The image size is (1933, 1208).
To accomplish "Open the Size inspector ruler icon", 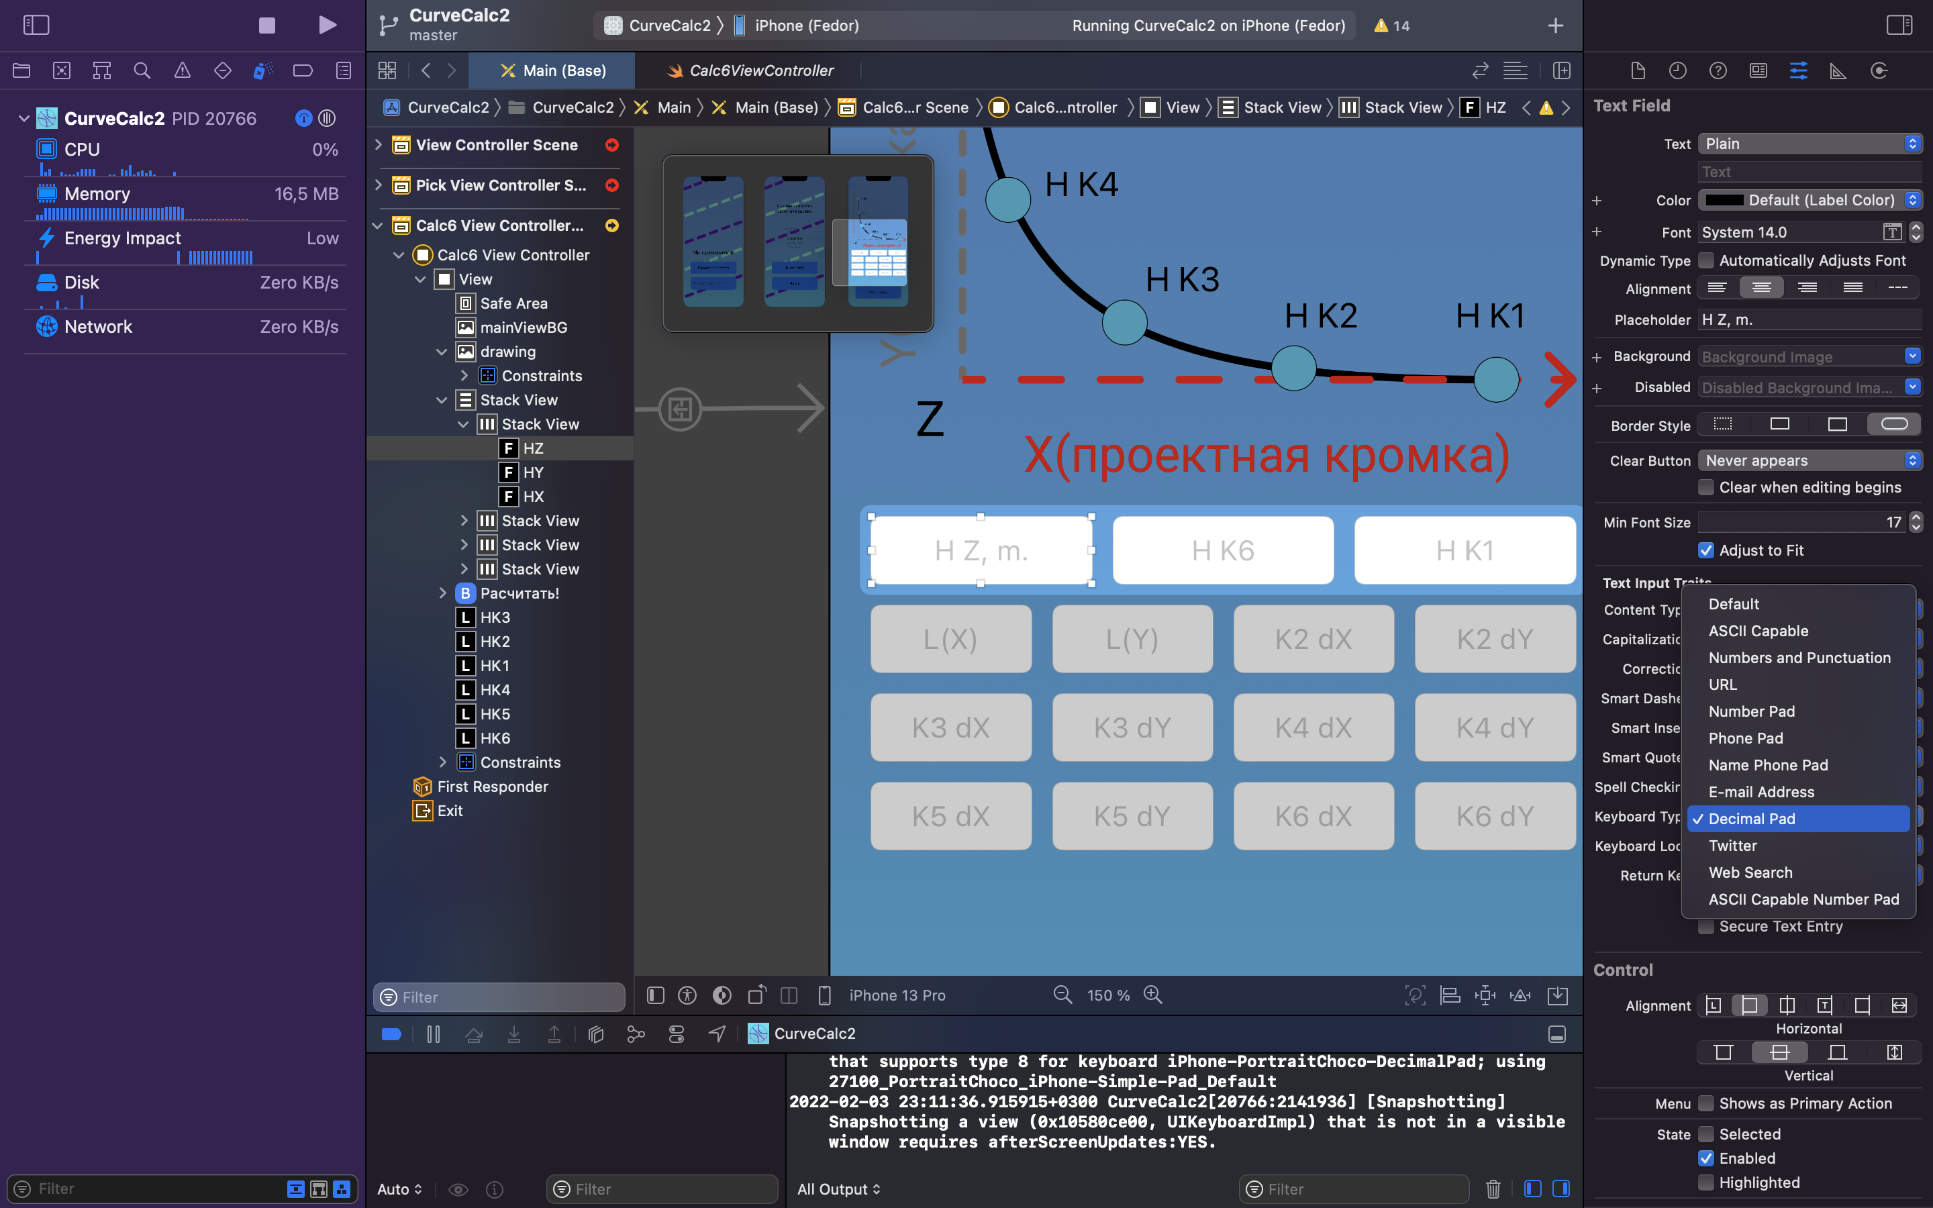I will click(1838, 71).
